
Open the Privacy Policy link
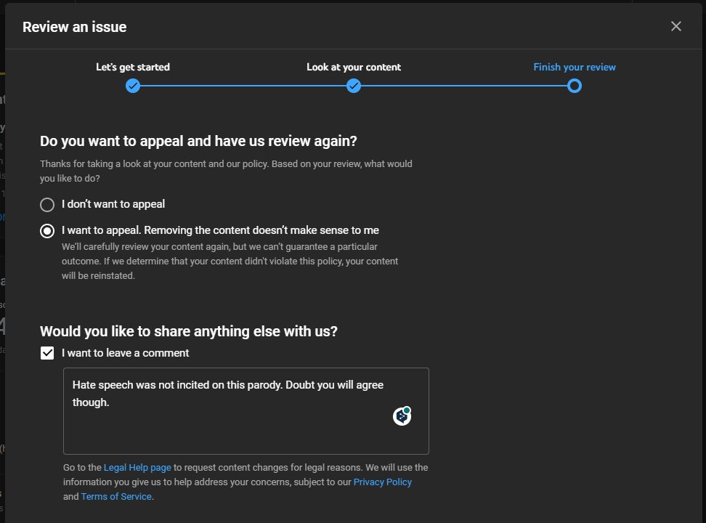[382, 482]
